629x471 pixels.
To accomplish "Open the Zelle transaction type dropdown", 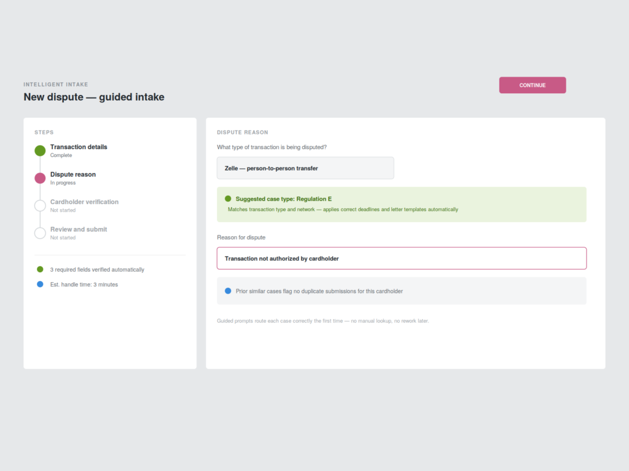I will 305,168.
